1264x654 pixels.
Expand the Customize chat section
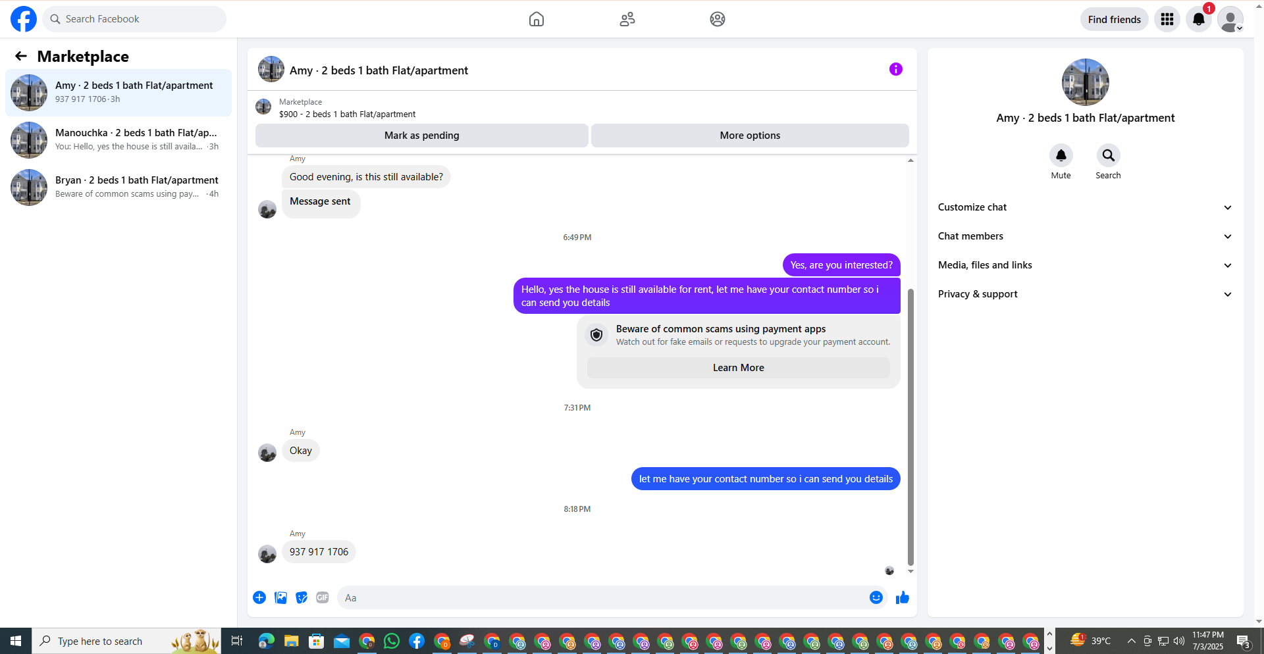pos(1085,207)
